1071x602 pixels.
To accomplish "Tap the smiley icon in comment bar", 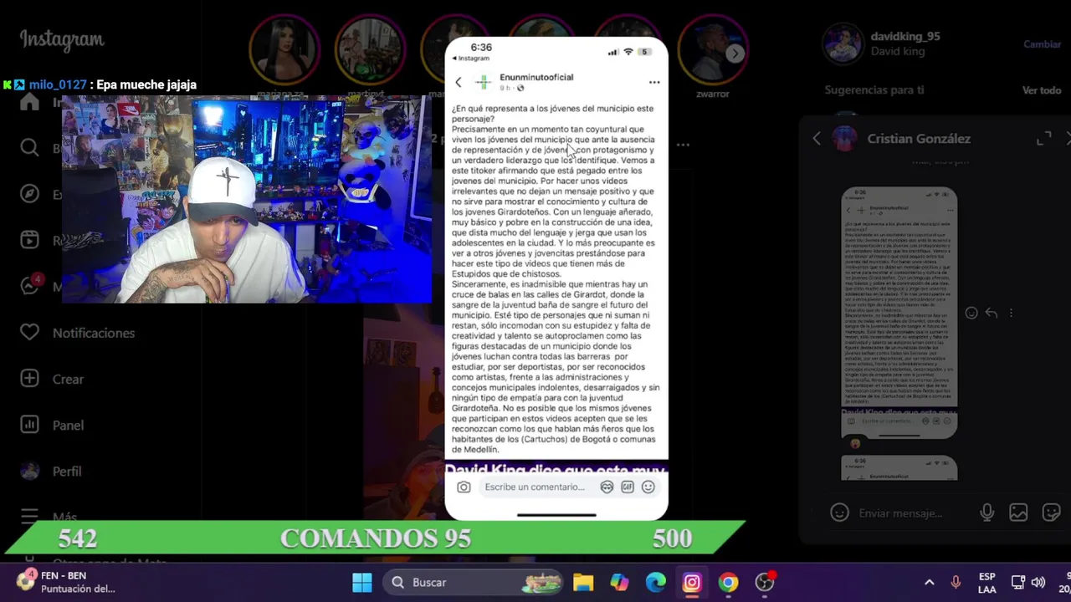I will pos(648,487).
